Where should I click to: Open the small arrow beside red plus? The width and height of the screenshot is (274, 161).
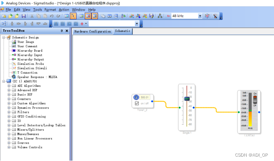pos(86,23)
